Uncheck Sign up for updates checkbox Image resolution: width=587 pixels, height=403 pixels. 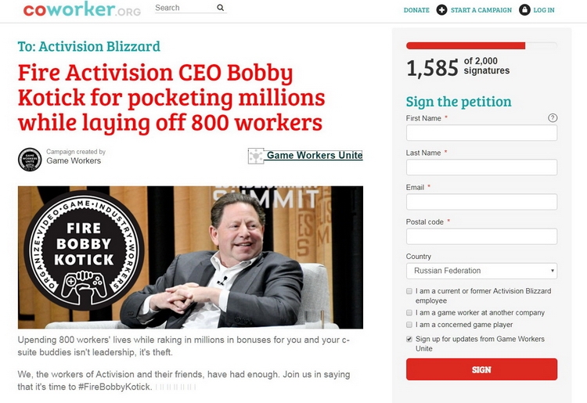pos(409,339)
